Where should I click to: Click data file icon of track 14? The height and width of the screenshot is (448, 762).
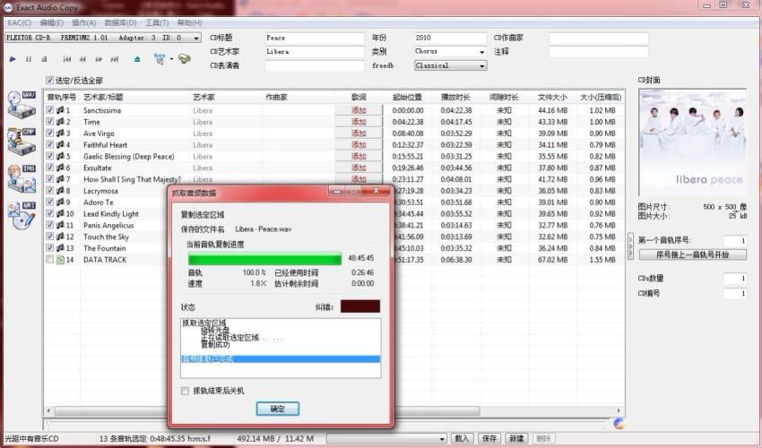60,260
